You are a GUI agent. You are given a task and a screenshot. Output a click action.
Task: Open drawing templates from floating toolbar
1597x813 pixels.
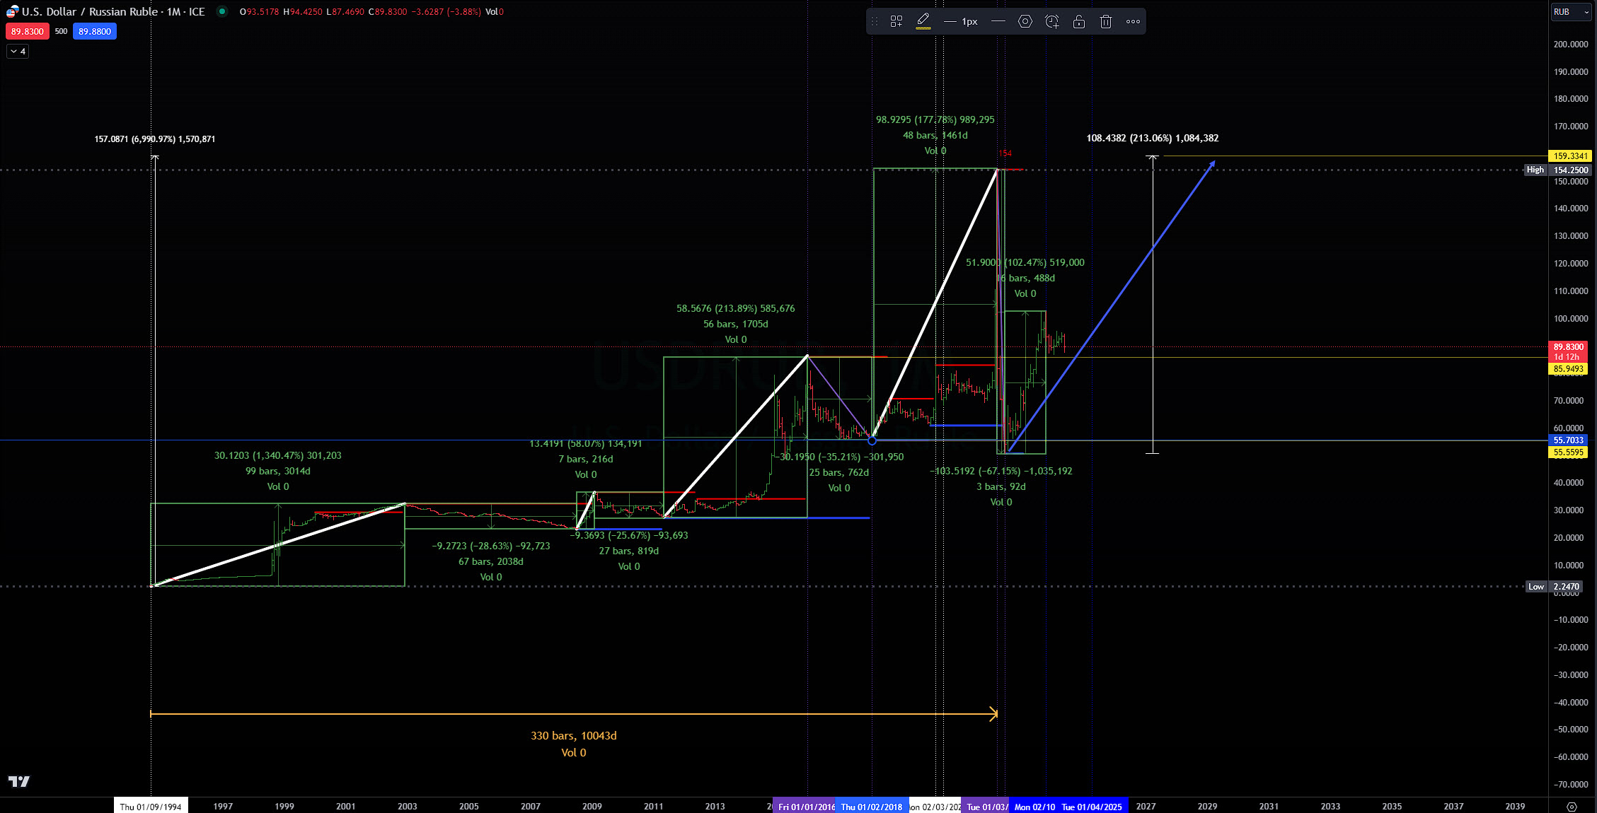coord(896,21)
